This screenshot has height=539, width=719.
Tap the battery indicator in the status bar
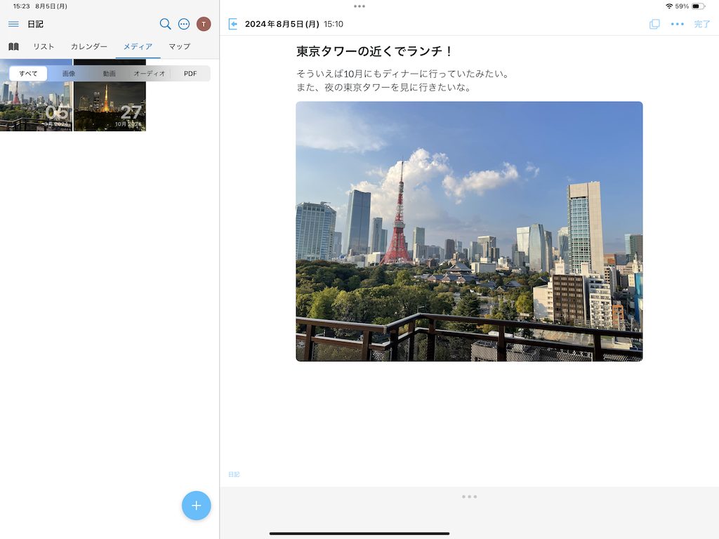698,6
